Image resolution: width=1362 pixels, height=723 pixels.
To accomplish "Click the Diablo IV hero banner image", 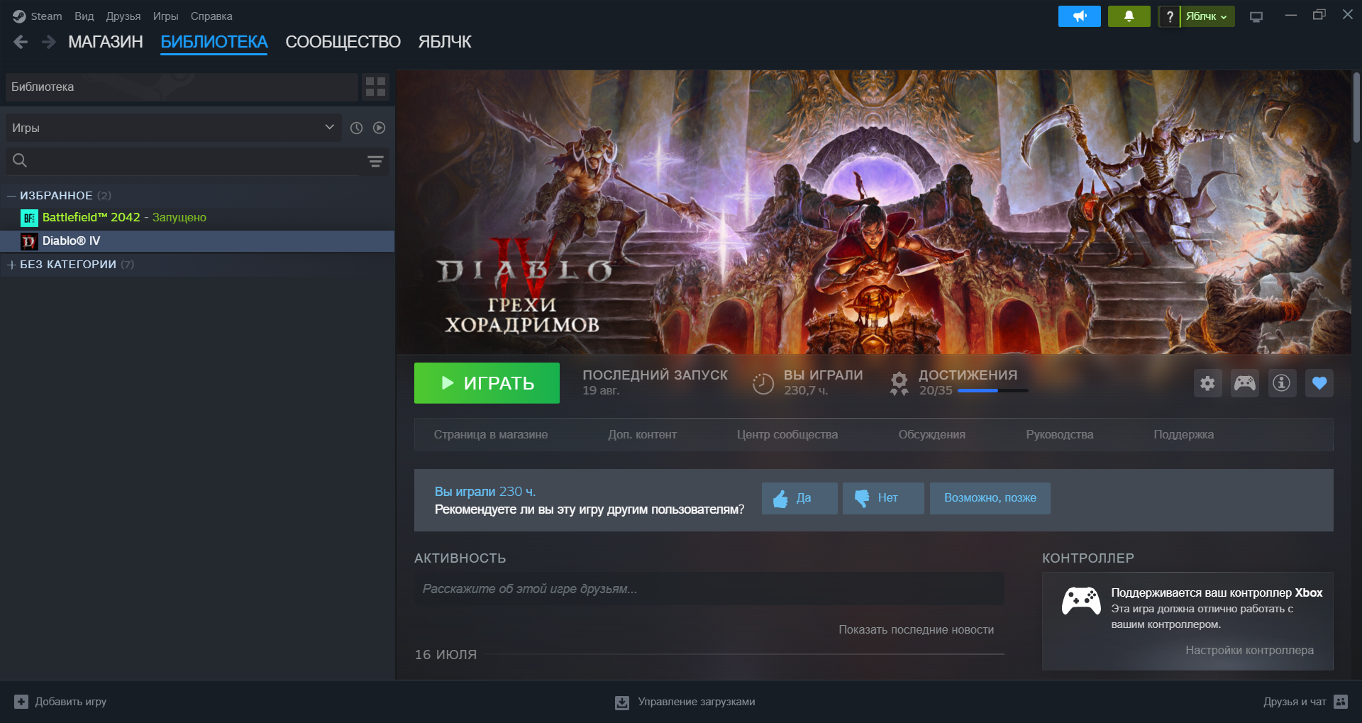I will coord(874,212).
